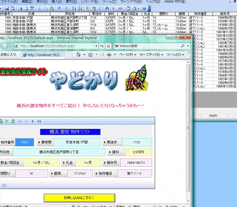Screen dimensions: 237x207
Task: Expand the New Object dropdown arrow in Access
Action: [138, 9]
